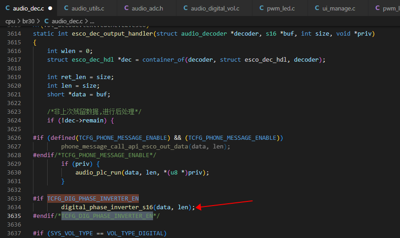
Task: Click VOL_TYPE_DIGITAL on line 3637
Action: point(135,233)
